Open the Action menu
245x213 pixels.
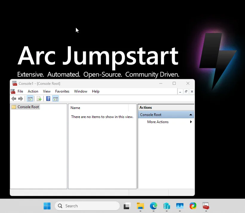coord(33,91)
